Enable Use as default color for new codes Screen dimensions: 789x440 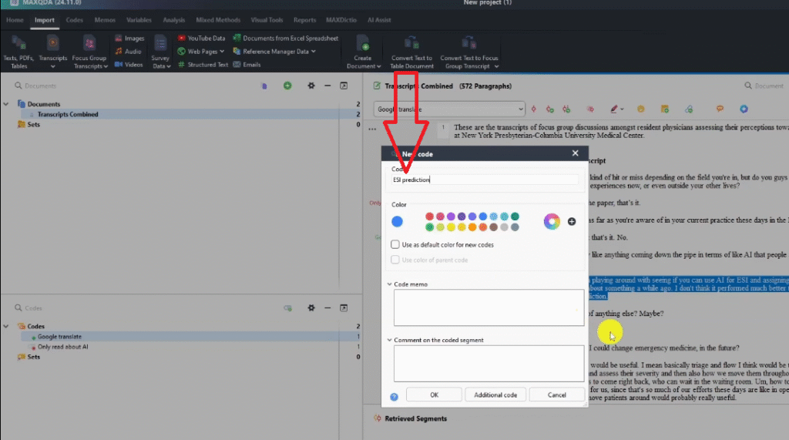tap(396, 244)
